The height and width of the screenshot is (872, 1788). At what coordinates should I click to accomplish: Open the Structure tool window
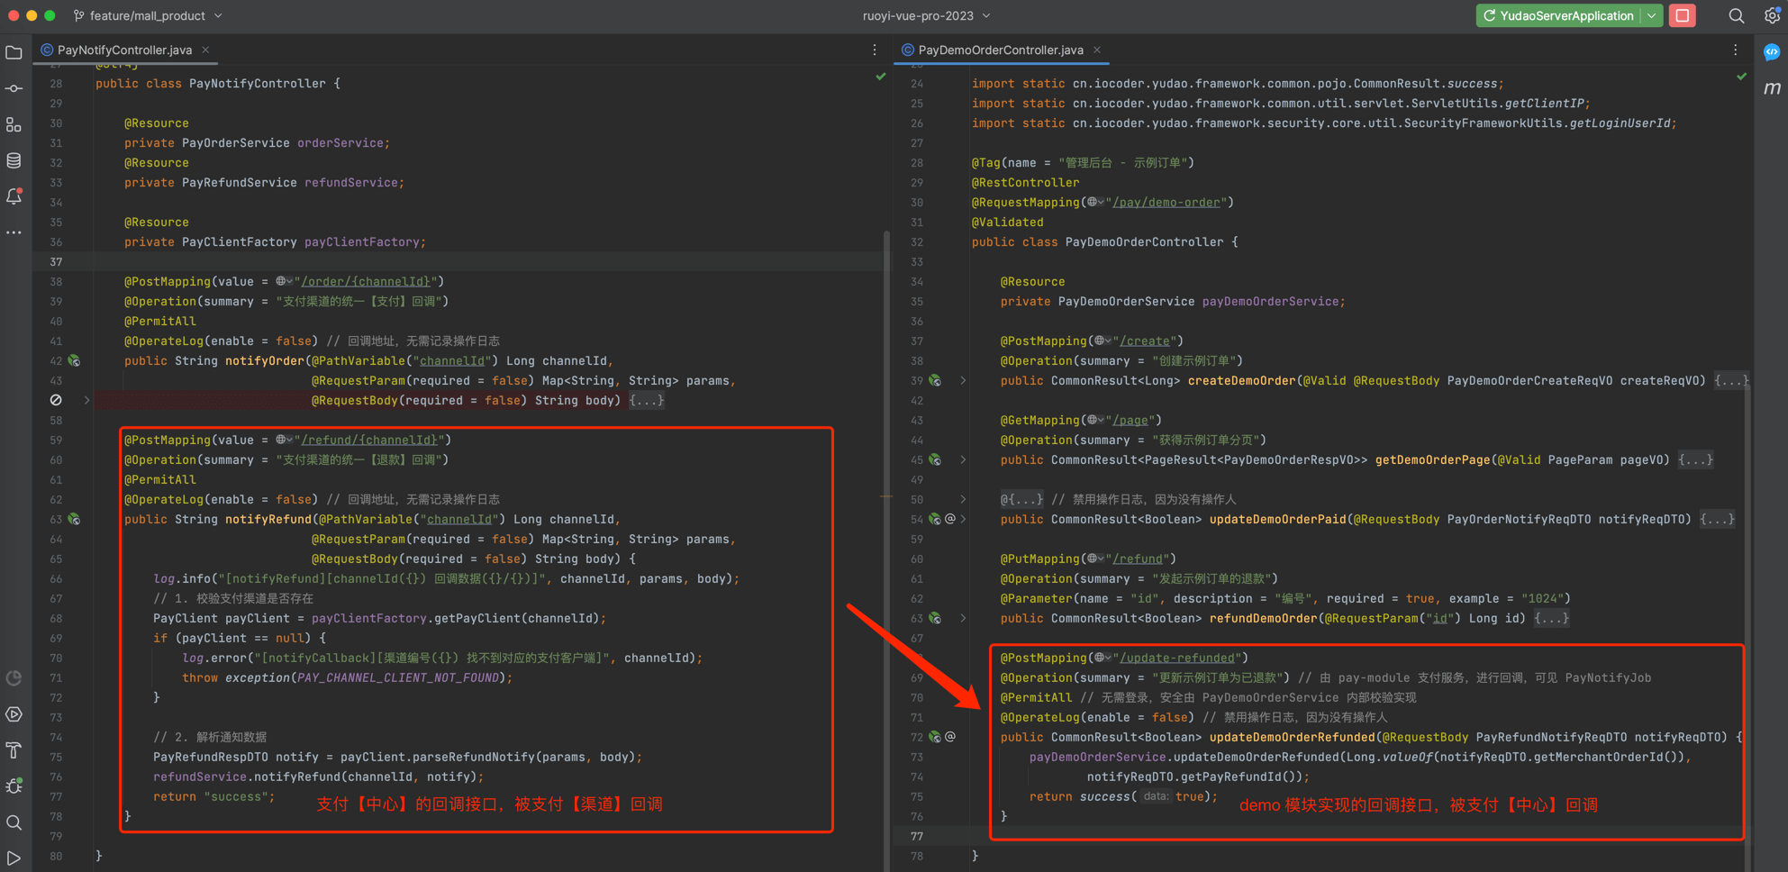tap(14, 125)
